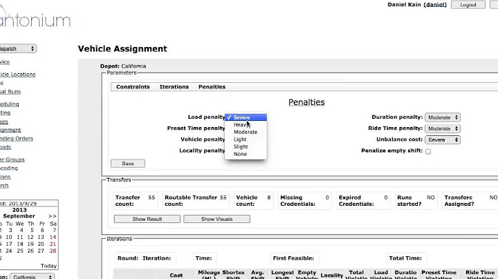Screen dimensions: 498x279
Task: Open the Scheduling sidebar link
Action: (x=9, y=104)
